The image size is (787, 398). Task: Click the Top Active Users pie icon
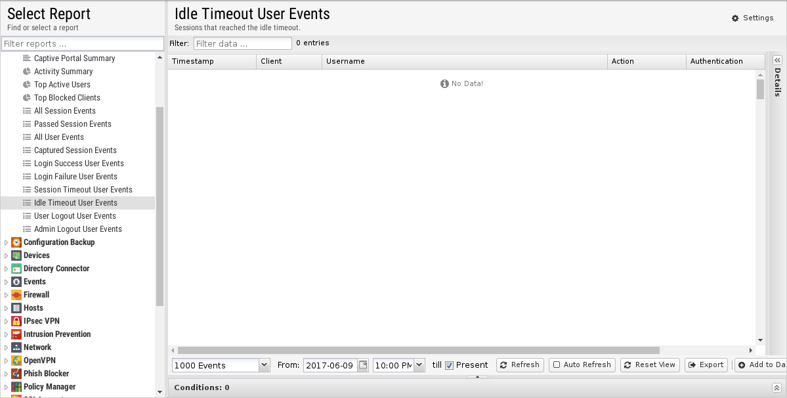click(27, 84)
